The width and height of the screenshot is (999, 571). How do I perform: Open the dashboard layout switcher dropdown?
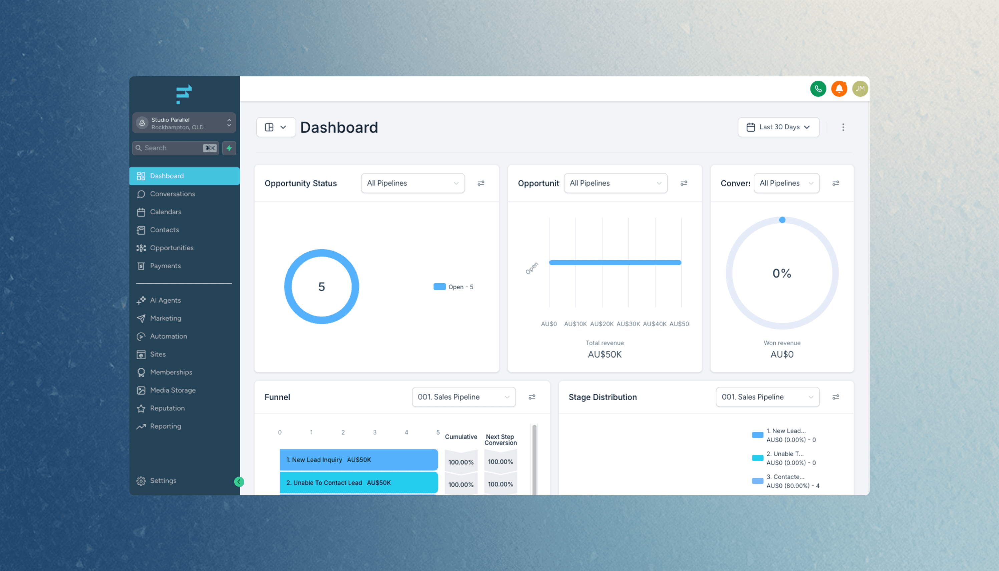[276, 127]
